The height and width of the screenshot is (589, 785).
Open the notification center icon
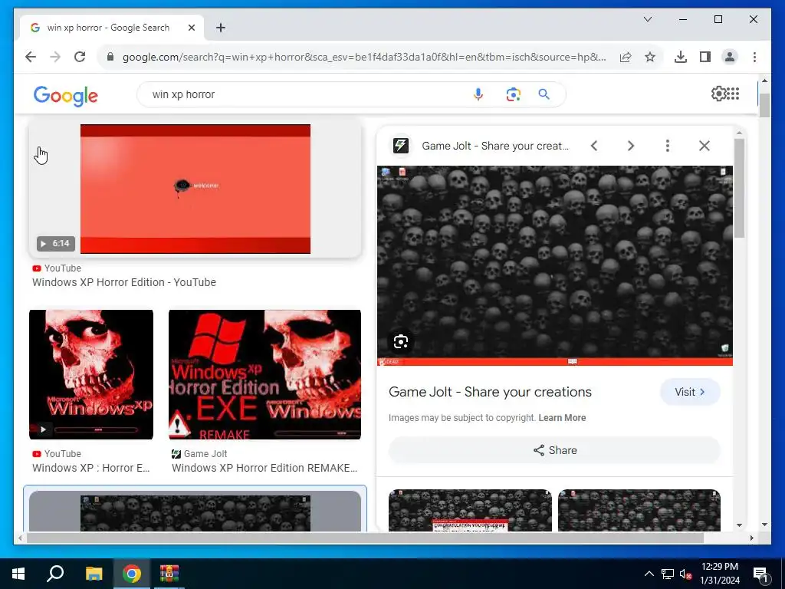760,574
